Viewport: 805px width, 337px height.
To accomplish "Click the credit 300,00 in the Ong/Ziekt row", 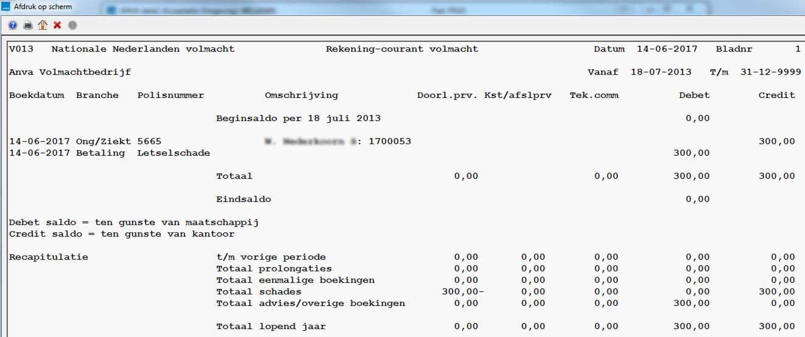I will point(776,141).
